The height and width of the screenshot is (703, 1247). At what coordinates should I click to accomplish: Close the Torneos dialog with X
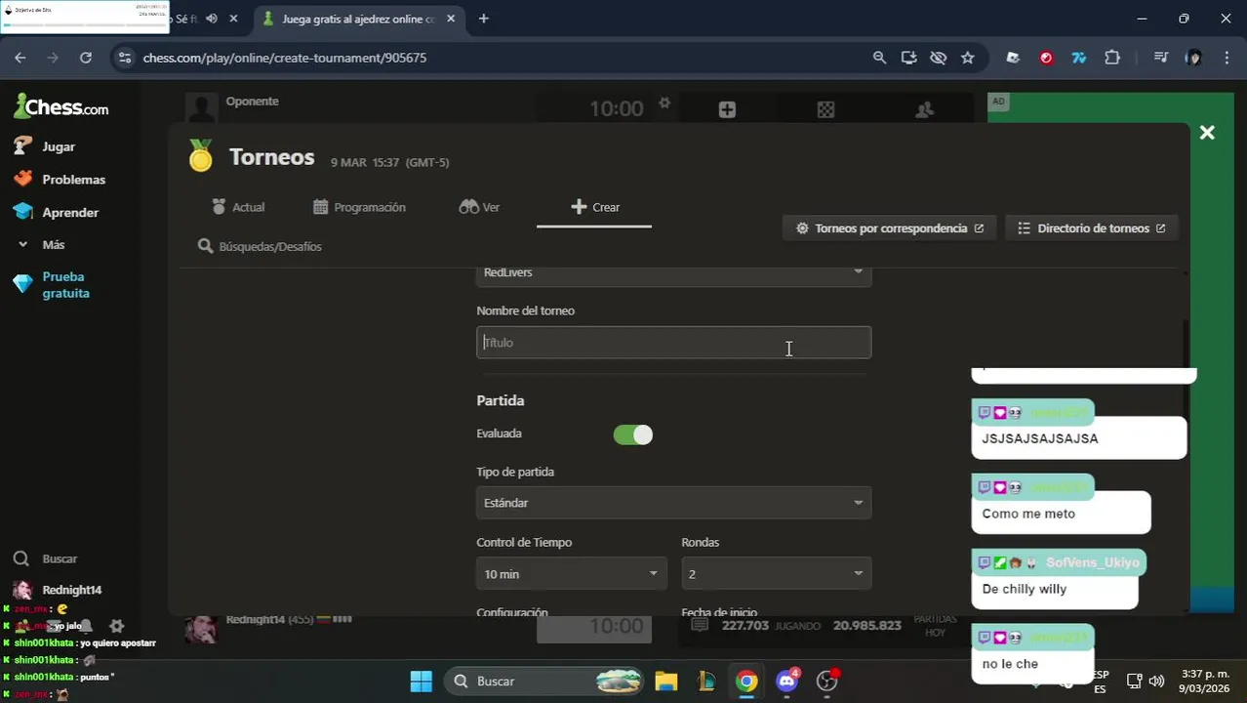click(1207, 133)
